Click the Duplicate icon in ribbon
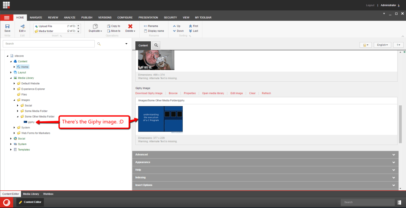 pos(95,26)
